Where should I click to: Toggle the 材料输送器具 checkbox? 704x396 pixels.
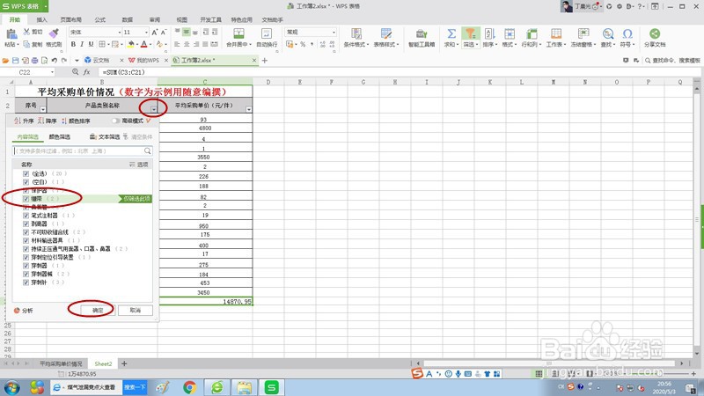coord(26,240)
